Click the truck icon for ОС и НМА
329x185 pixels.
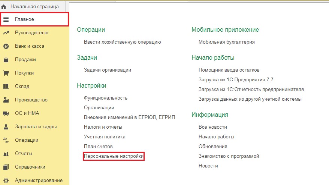(6, 113)
